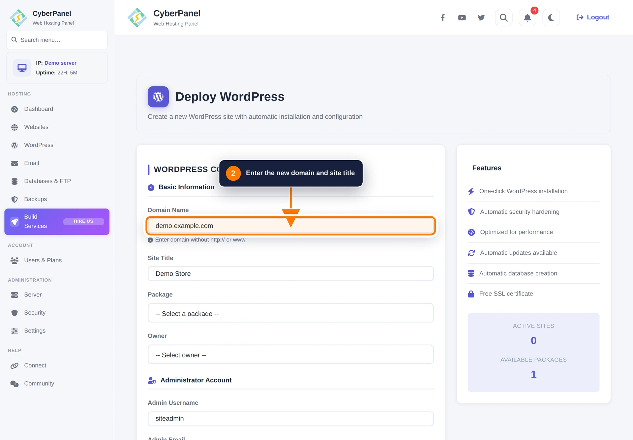Screen dimensions: 633x440
Task: Click the Settings sliders icon
Action: point(15,331)
